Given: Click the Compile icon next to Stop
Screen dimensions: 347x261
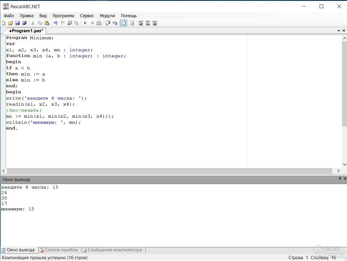Looking at the screenshot, I should pyautogui.click(x=99, y=23).
